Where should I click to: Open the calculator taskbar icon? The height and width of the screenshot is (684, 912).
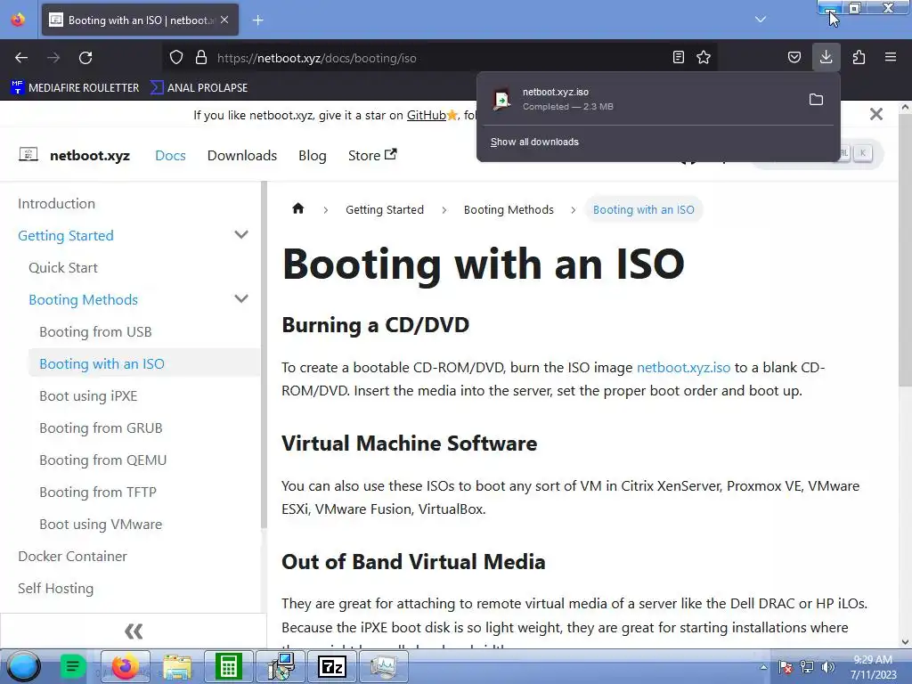coord(228,666)
